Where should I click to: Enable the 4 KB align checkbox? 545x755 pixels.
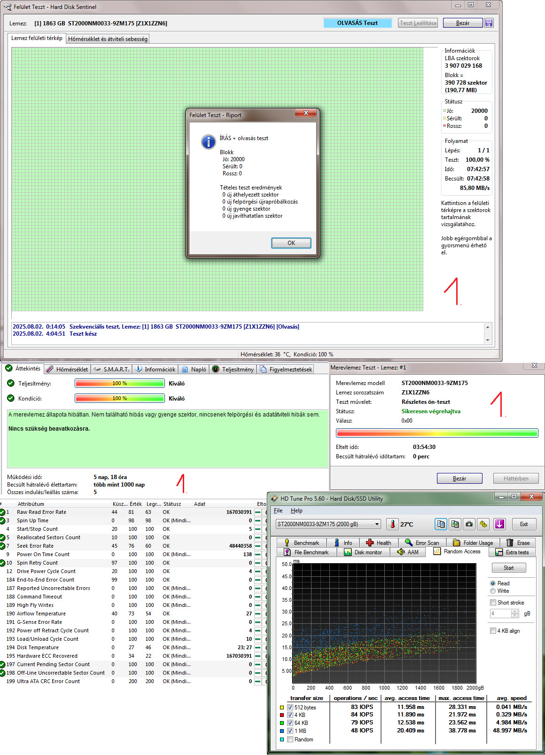(493, 631)
